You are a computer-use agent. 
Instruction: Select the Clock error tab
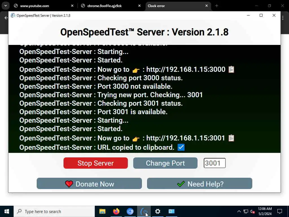coord(156,6)
